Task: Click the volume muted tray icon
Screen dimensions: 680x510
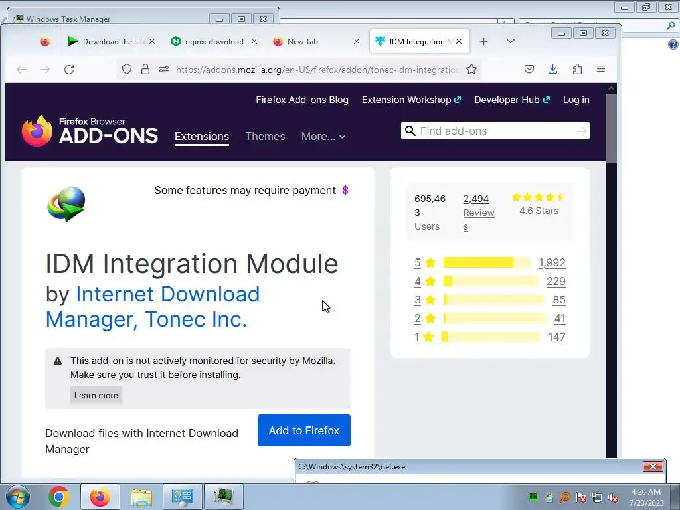Action: tap(613, 497)
